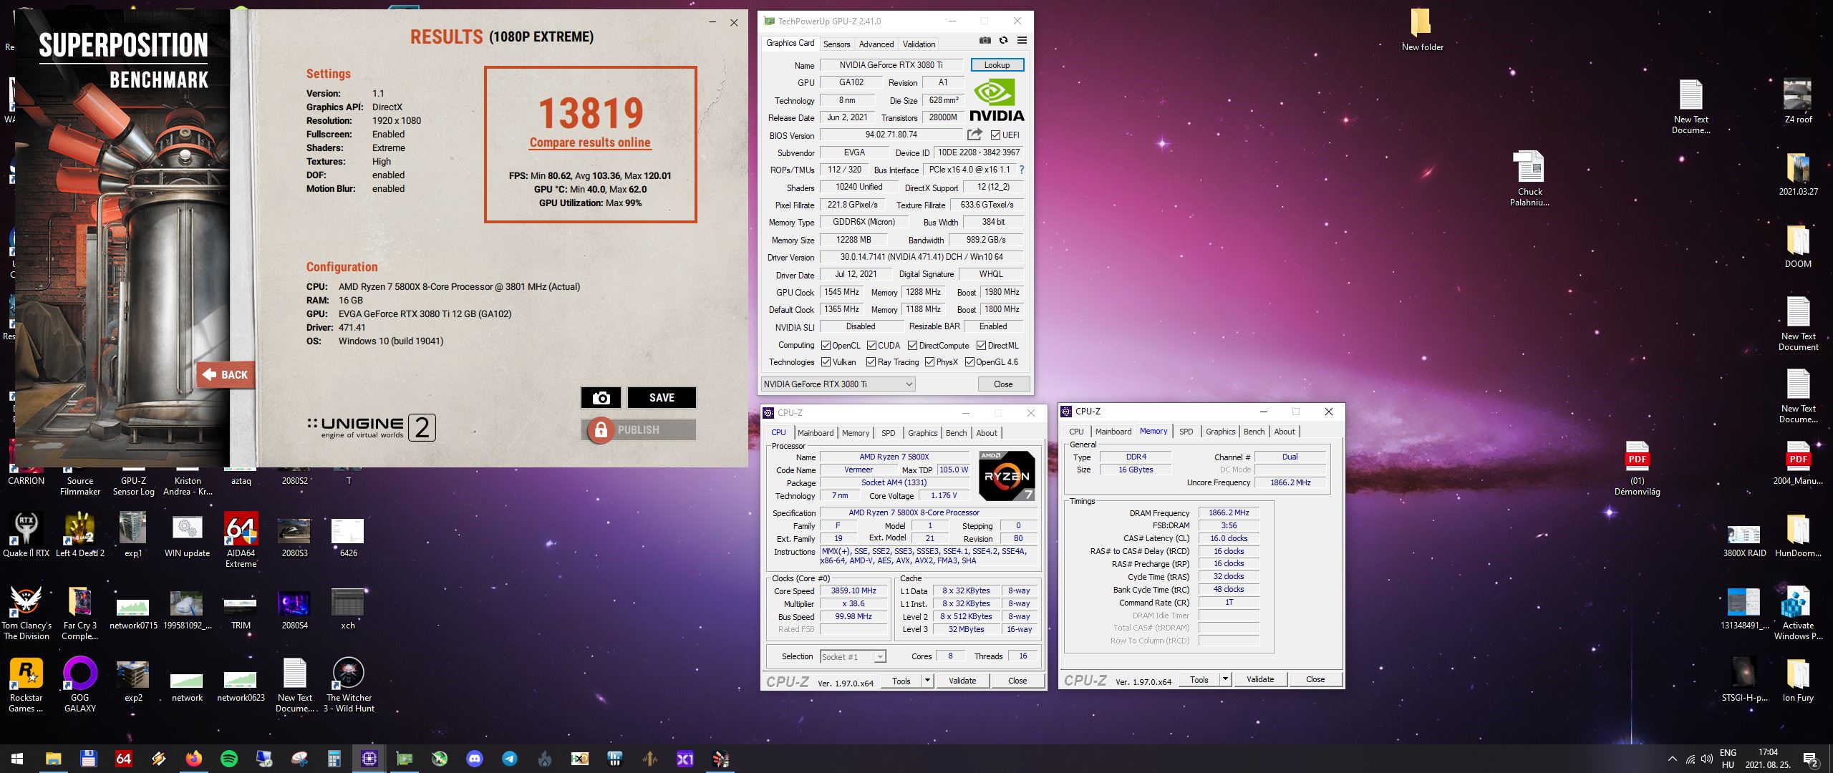Viewport: 1833px width, 773px height.
Task: Open SPD tab in right CPU-Z window
Action: [1186, 432]
